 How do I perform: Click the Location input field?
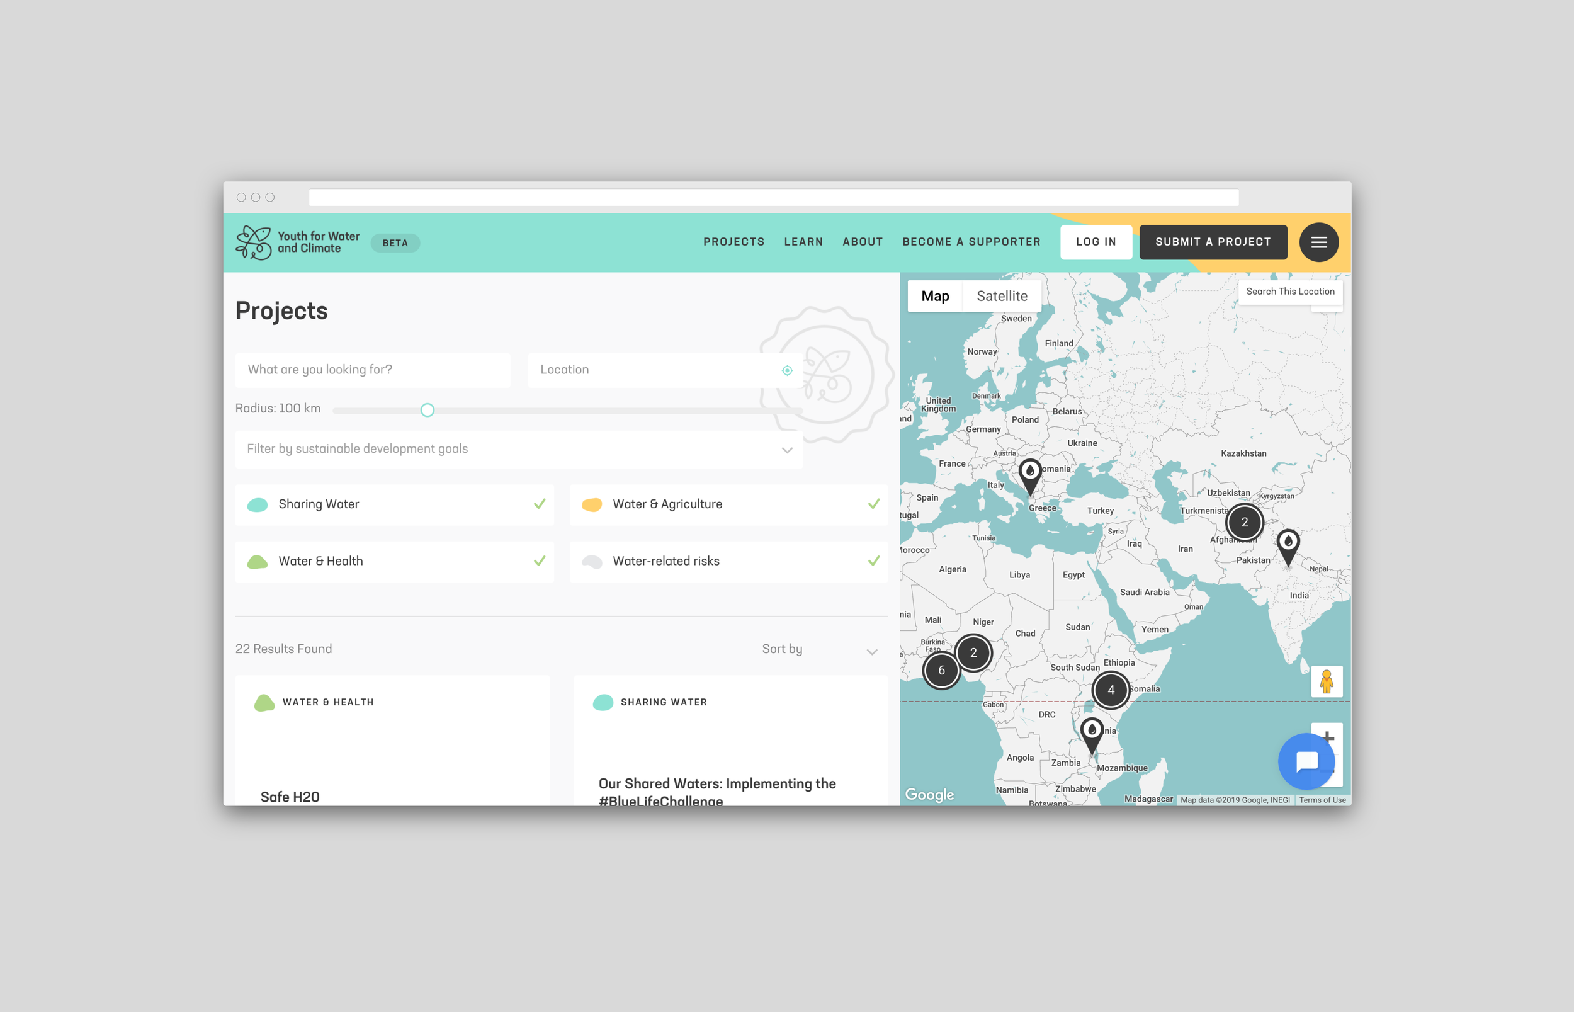(665, 370)
